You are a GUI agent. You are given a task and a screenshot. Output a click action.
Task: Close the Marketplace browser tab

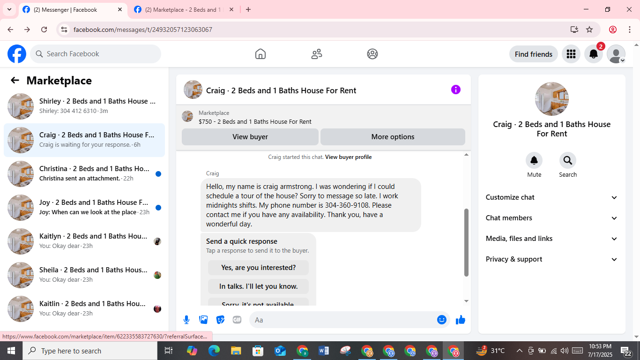pos(231,9)
